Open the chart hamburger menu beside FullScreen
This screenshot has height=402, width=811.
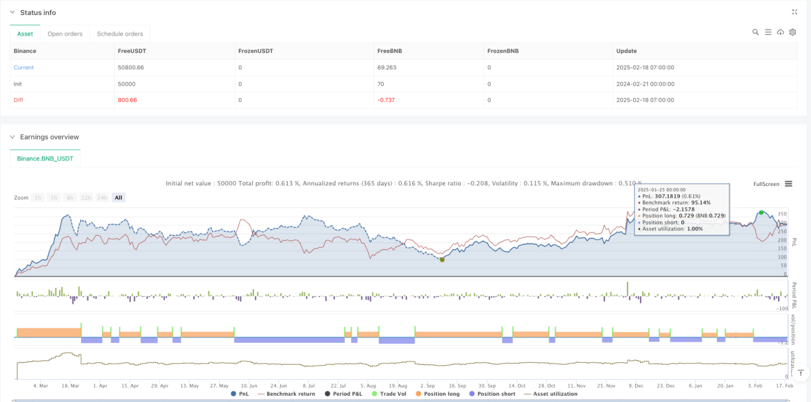pos(789,184)
